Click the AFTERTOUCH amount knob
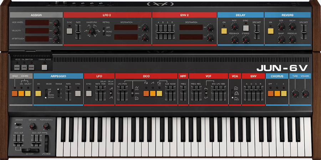This screenshot has width=321, height=160. 56,39
